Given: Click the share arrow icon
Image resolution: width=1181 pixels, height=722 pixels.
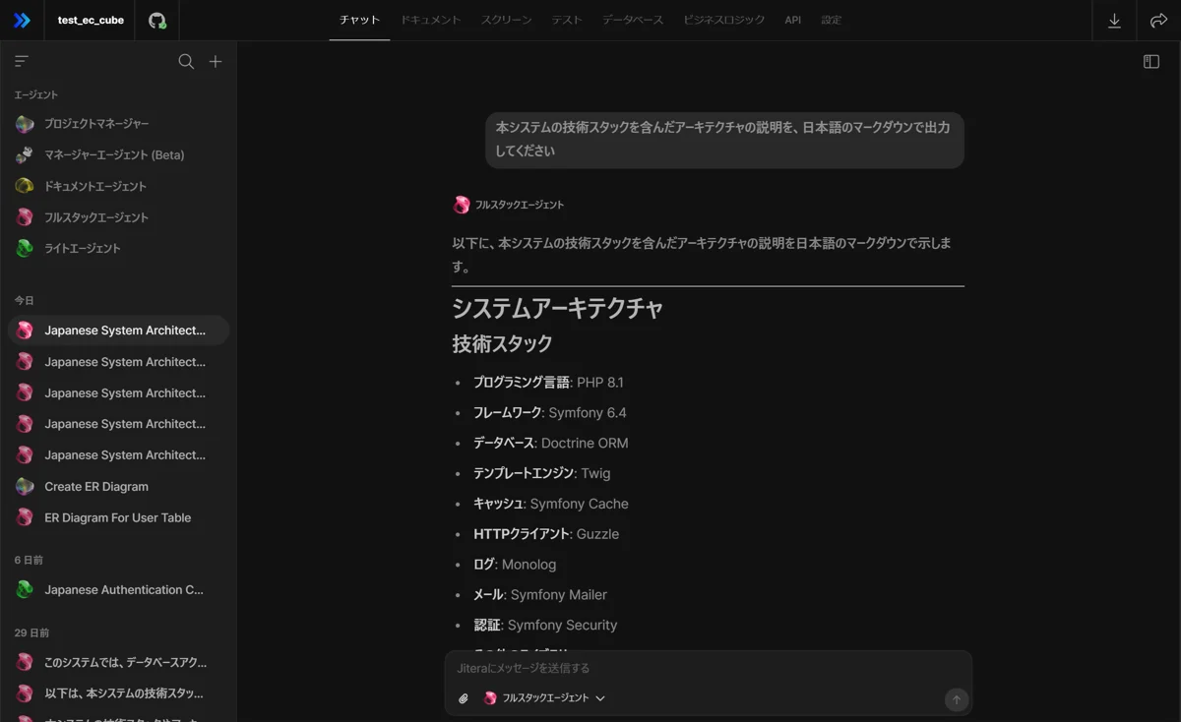Looking at the screenshot, I should pos(1158,20).
